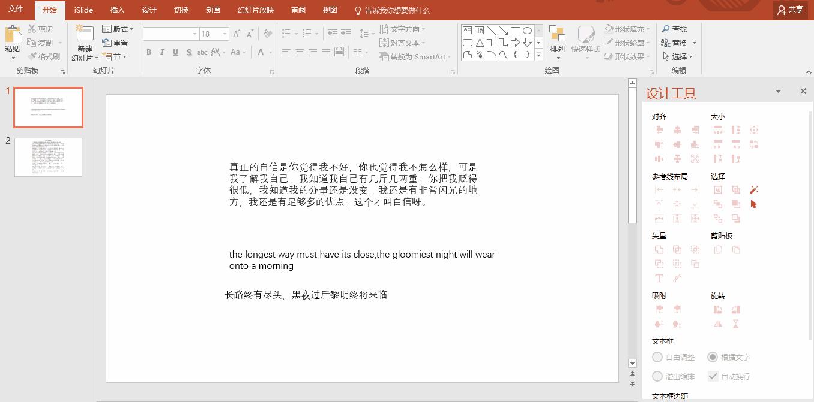Image resolution: width=814 pixels, height=402 pixels.
Task: Click the red cursor select icon
Action: tap(754, 204)
